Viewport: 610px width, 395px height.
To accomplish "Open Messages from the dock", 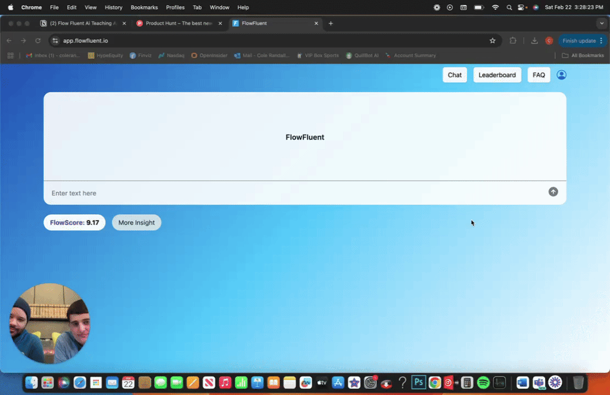I will tap(160, 383).
